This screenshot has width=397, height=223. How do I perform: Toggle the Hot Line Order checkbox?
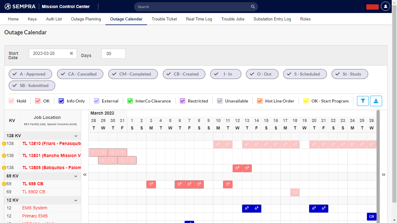[x=260, y=101]
